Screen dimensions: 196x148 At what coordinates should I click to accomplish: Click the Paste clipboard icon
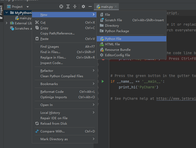tap(37, 39)
